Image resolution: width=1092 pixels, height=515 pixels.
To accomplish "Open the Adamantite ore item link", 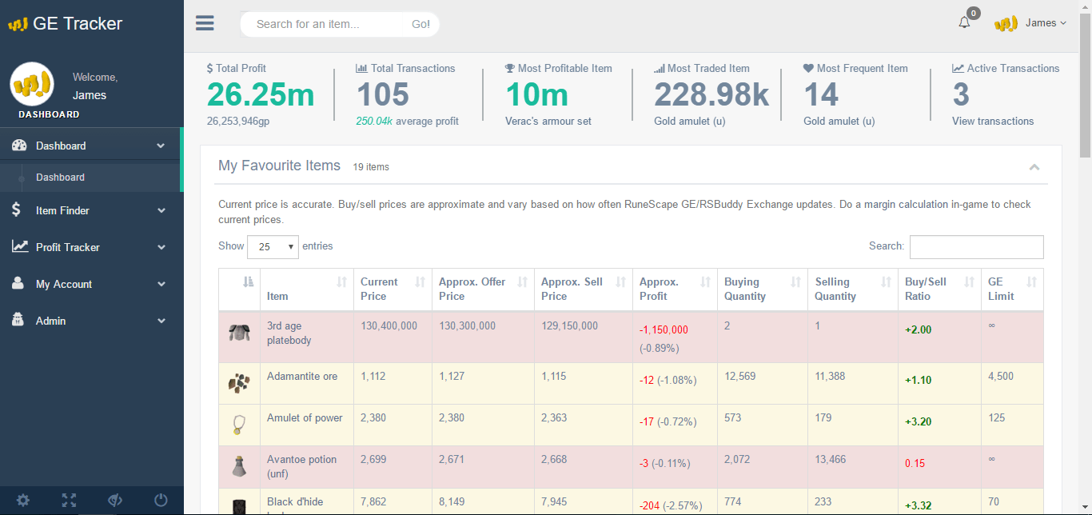I will (x=302, y=377).
